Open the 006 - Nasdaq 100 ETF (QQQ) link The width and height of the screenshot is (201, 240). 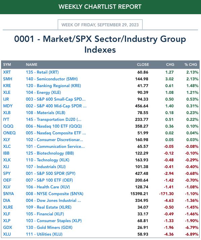(x=54, y=126)
